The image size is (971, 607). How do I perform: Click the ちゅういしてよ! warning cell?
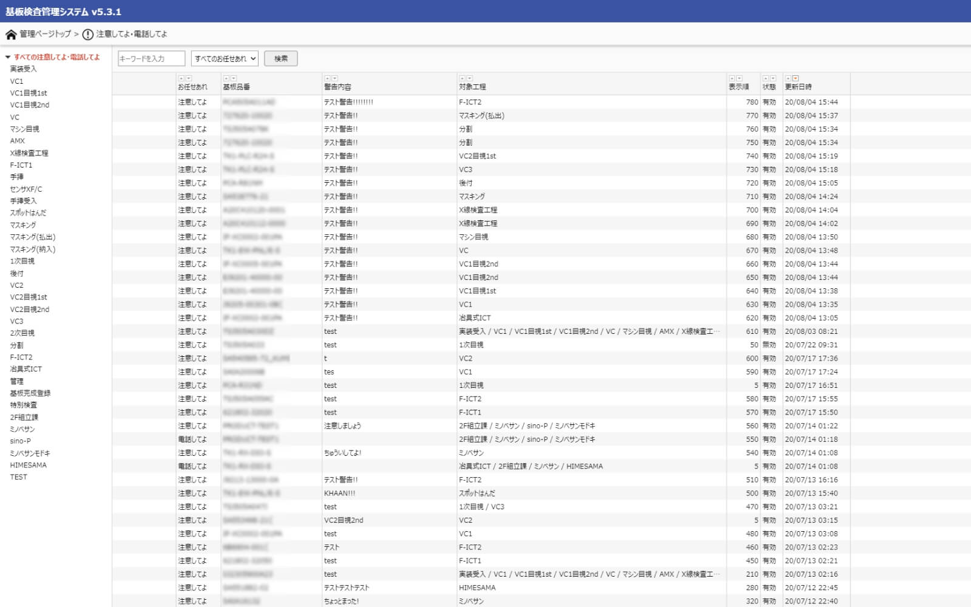coord(343,453)
